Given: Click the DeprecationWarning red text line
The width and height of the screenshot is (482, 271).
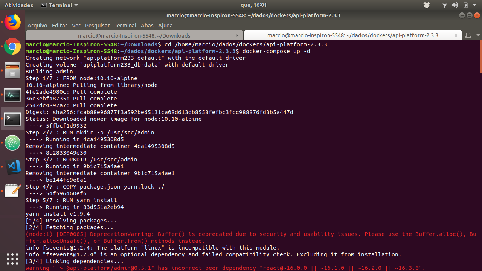Looking at the screenshot, I should [251, 238].
